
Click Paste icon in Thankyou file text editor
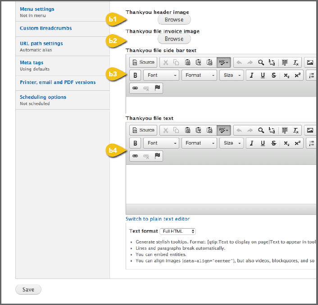pos(187,130)
